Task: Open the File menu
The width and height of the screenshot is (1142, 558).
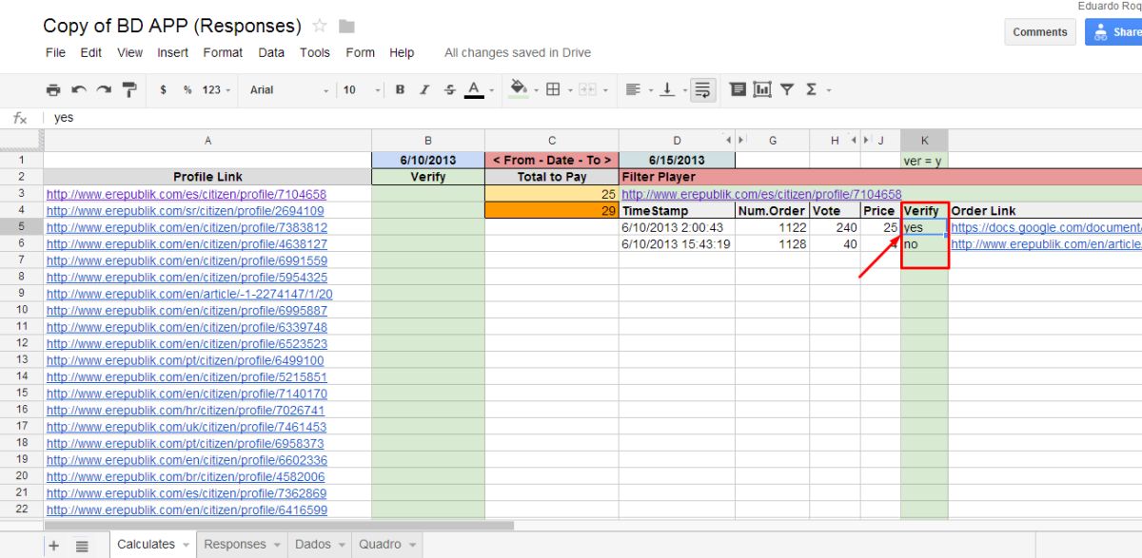Action: pos(55,52)
